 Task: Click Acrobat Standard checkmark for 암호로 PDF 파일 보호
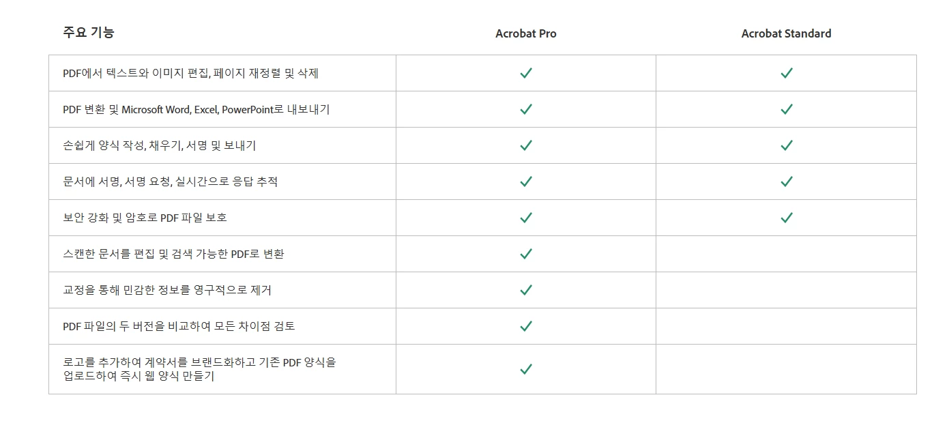[786, 218]
